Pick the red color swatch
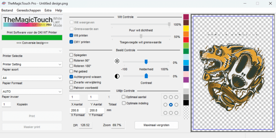Screen dimensions: 276x138 click(x=186, y=40)
